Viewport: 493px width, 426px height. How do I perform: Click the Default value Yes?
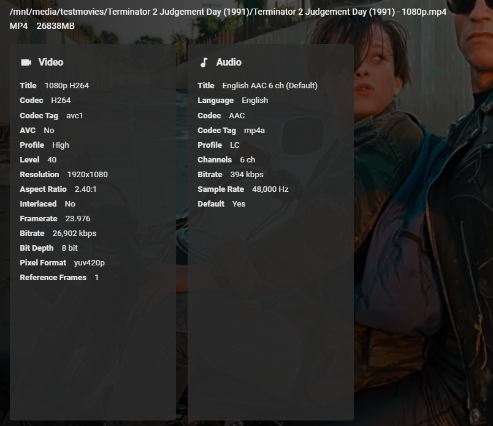point(239,204)
